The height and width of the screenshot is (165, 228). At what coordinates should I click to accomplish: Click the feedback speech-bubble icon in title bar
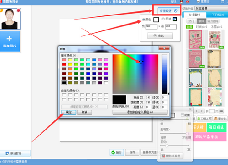coord(198,2)
